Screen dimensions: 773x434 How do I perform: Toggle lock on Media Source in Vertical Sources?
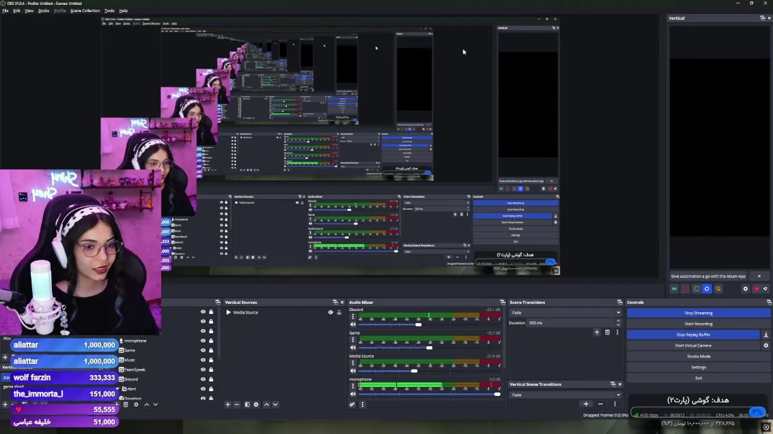(338, 312)
